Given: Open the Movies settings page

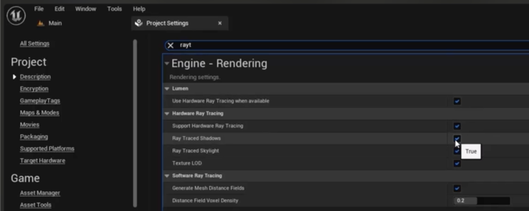Looking at the screenshot, I should pyautogui.click(x=30, y=125).
